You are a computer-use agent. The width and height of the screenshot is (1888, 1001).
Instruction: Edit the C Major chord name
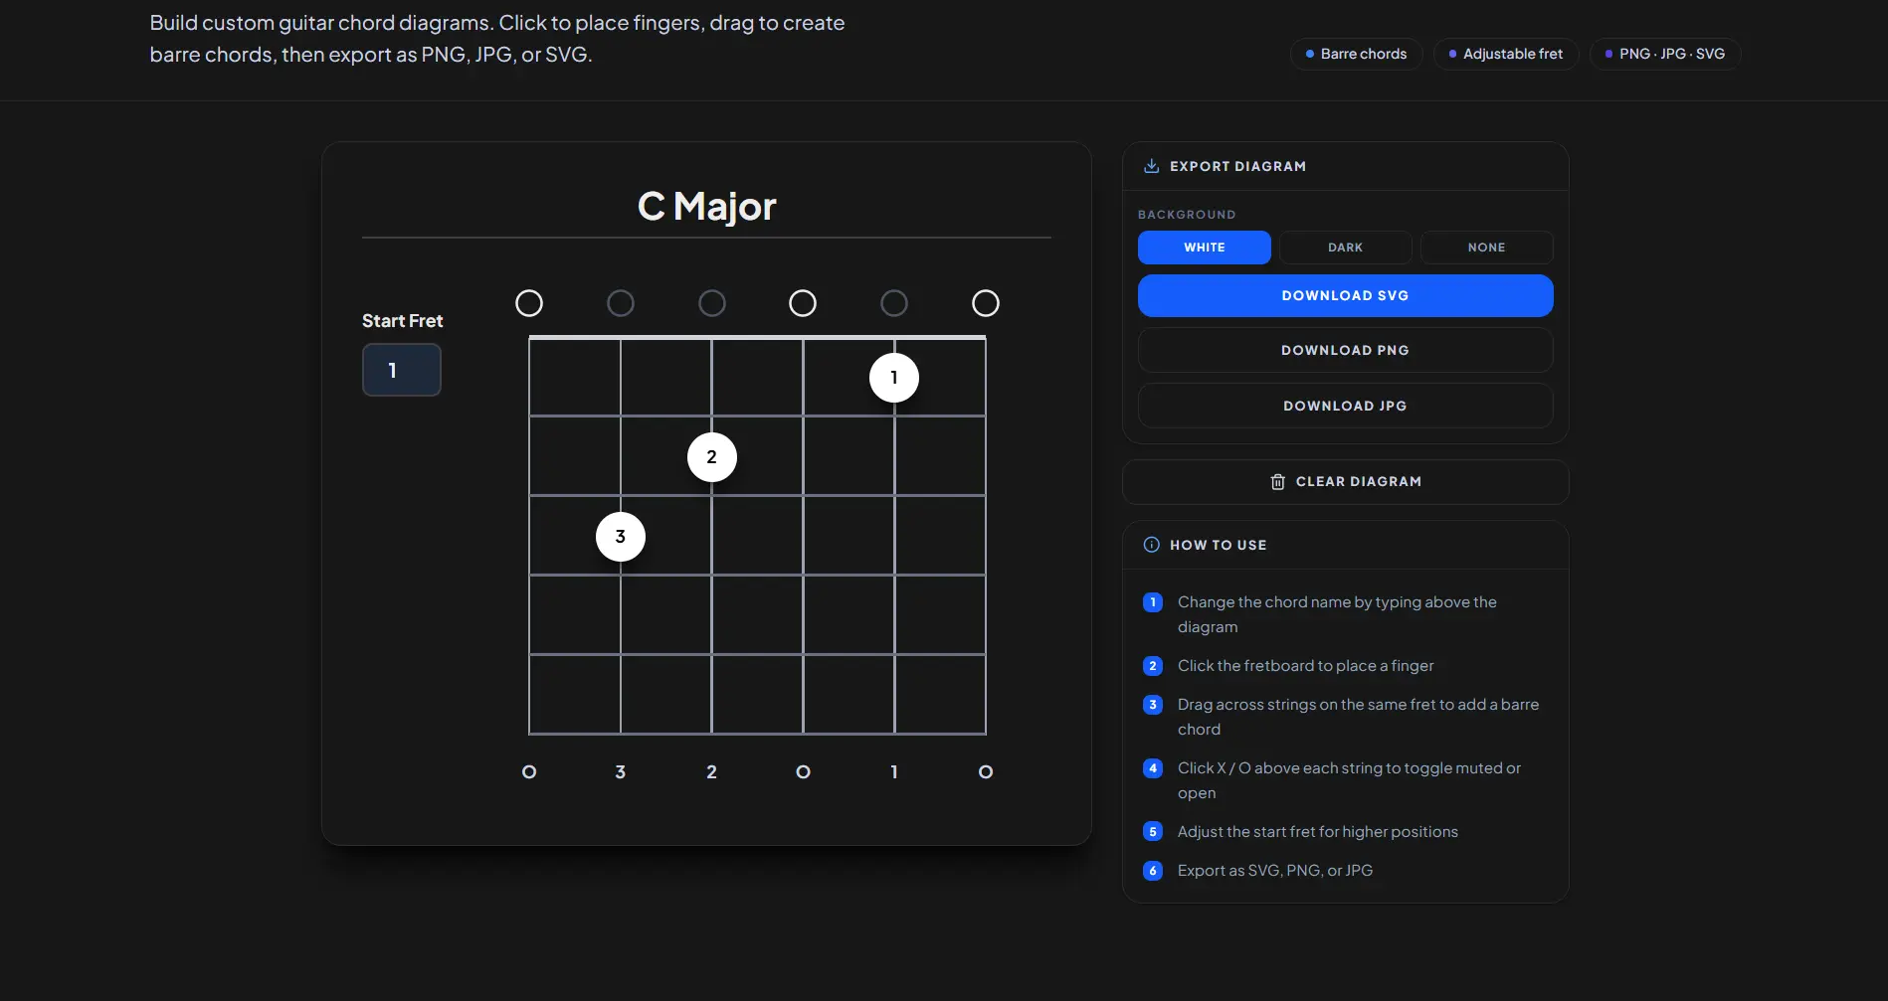click(x=706, y=207)
